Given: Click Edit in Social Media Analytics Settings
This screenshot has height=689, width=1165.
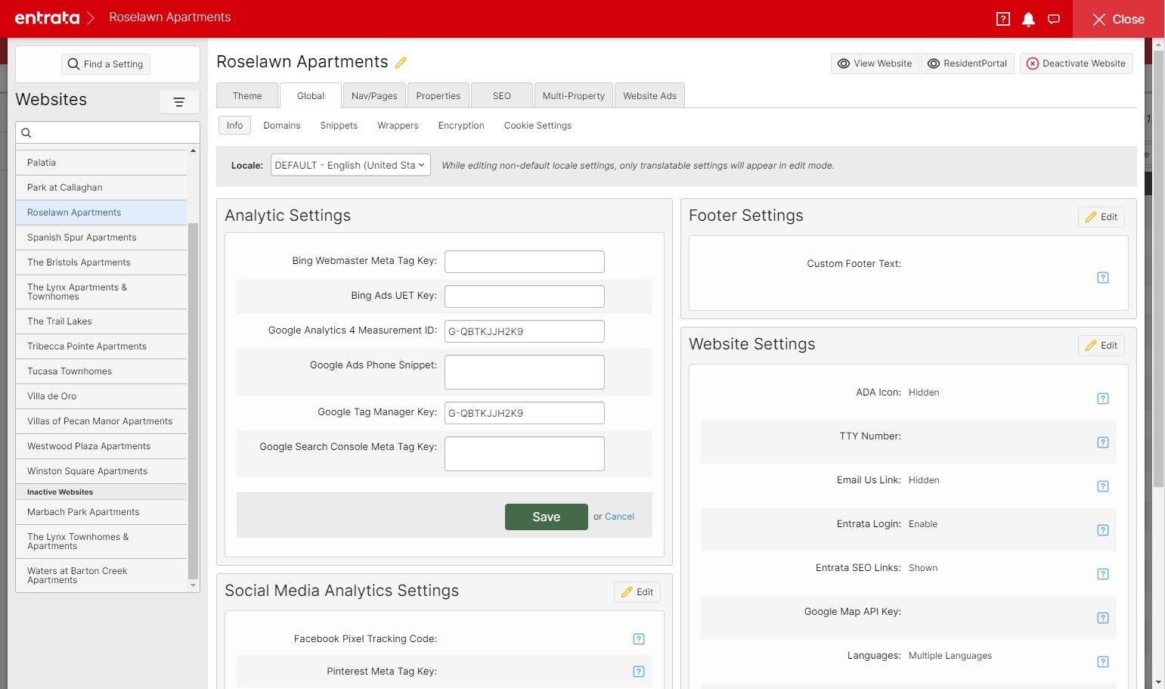Looking at the screenshot, I should [x=637, y=592].
